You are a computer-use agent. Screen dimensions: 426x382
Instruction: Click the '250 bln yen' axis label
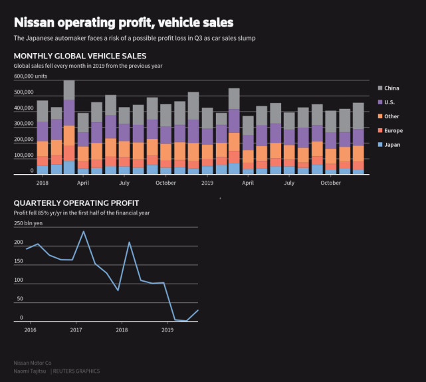pos(29,223)
